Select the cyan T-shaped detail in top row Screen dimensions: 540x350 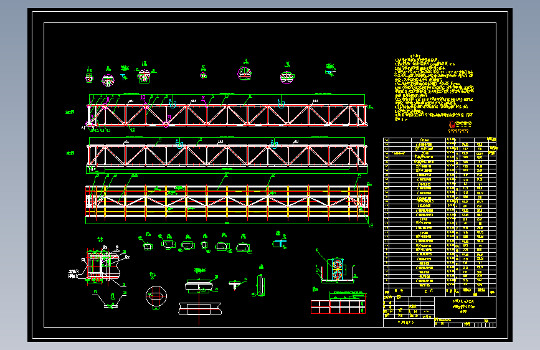124,77
